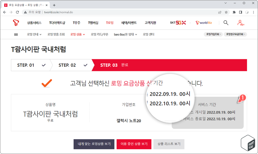Click the browser forward arrow
Image resolution: width=258 pixels, height=154 pixels.
[x=11, y=12]
